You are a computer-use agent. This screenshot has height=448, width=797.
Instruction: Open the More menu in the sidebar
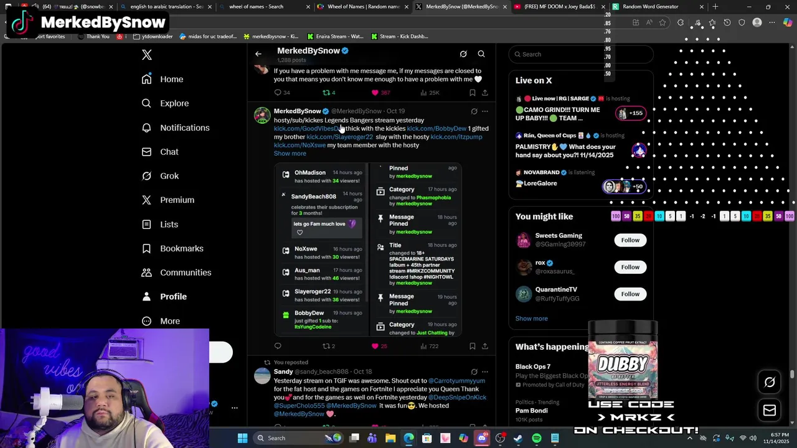point(161,321)
